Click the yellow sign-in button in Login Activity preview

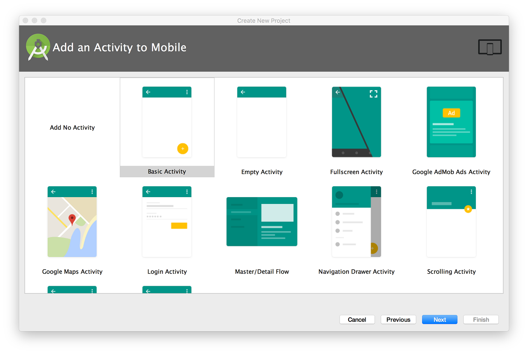point(179,226)
